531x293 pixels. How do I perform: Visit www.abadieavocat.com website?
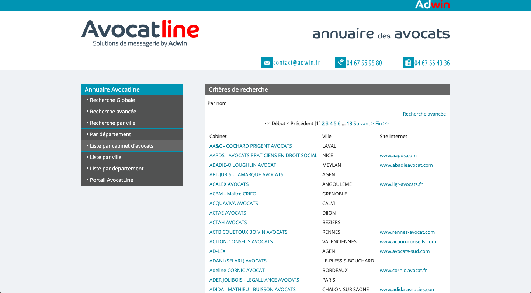(x=406, y=165)
